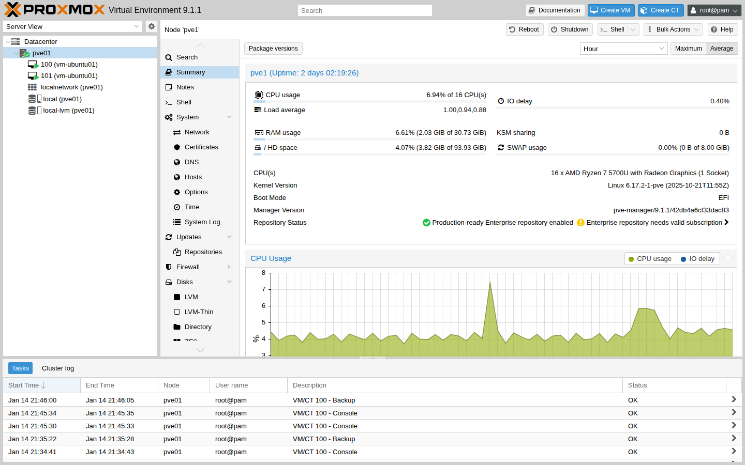Click the Firewall shield icon
Viewport: 745px width, 465px height.
[x=168, y=267]
